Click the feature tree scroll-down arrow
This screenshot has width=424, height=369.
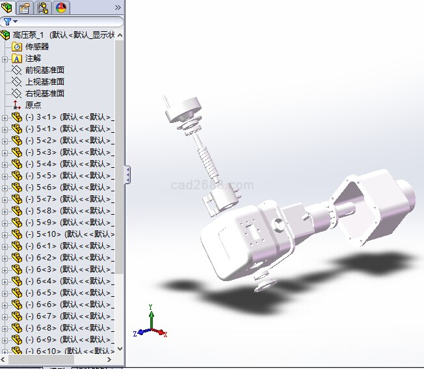120,349
